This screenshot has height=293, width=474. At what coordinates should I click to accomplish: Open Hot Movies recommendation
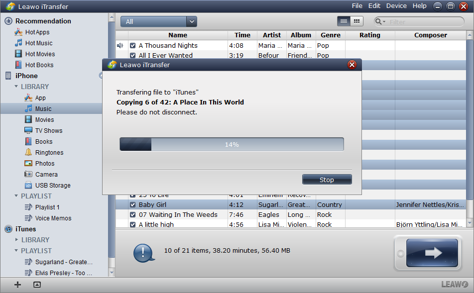(x=35, y=54)
